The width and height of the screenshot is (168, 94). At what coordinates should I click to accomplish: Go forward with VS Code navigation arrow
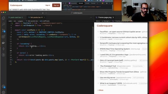46,13
